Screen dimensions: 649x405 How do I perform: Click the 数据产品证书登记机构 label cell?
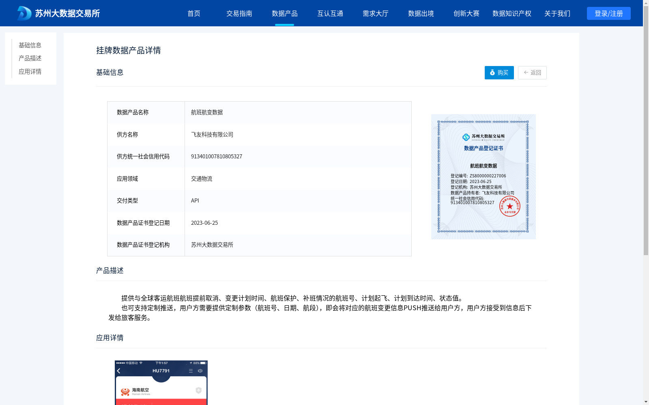(146, 245)
